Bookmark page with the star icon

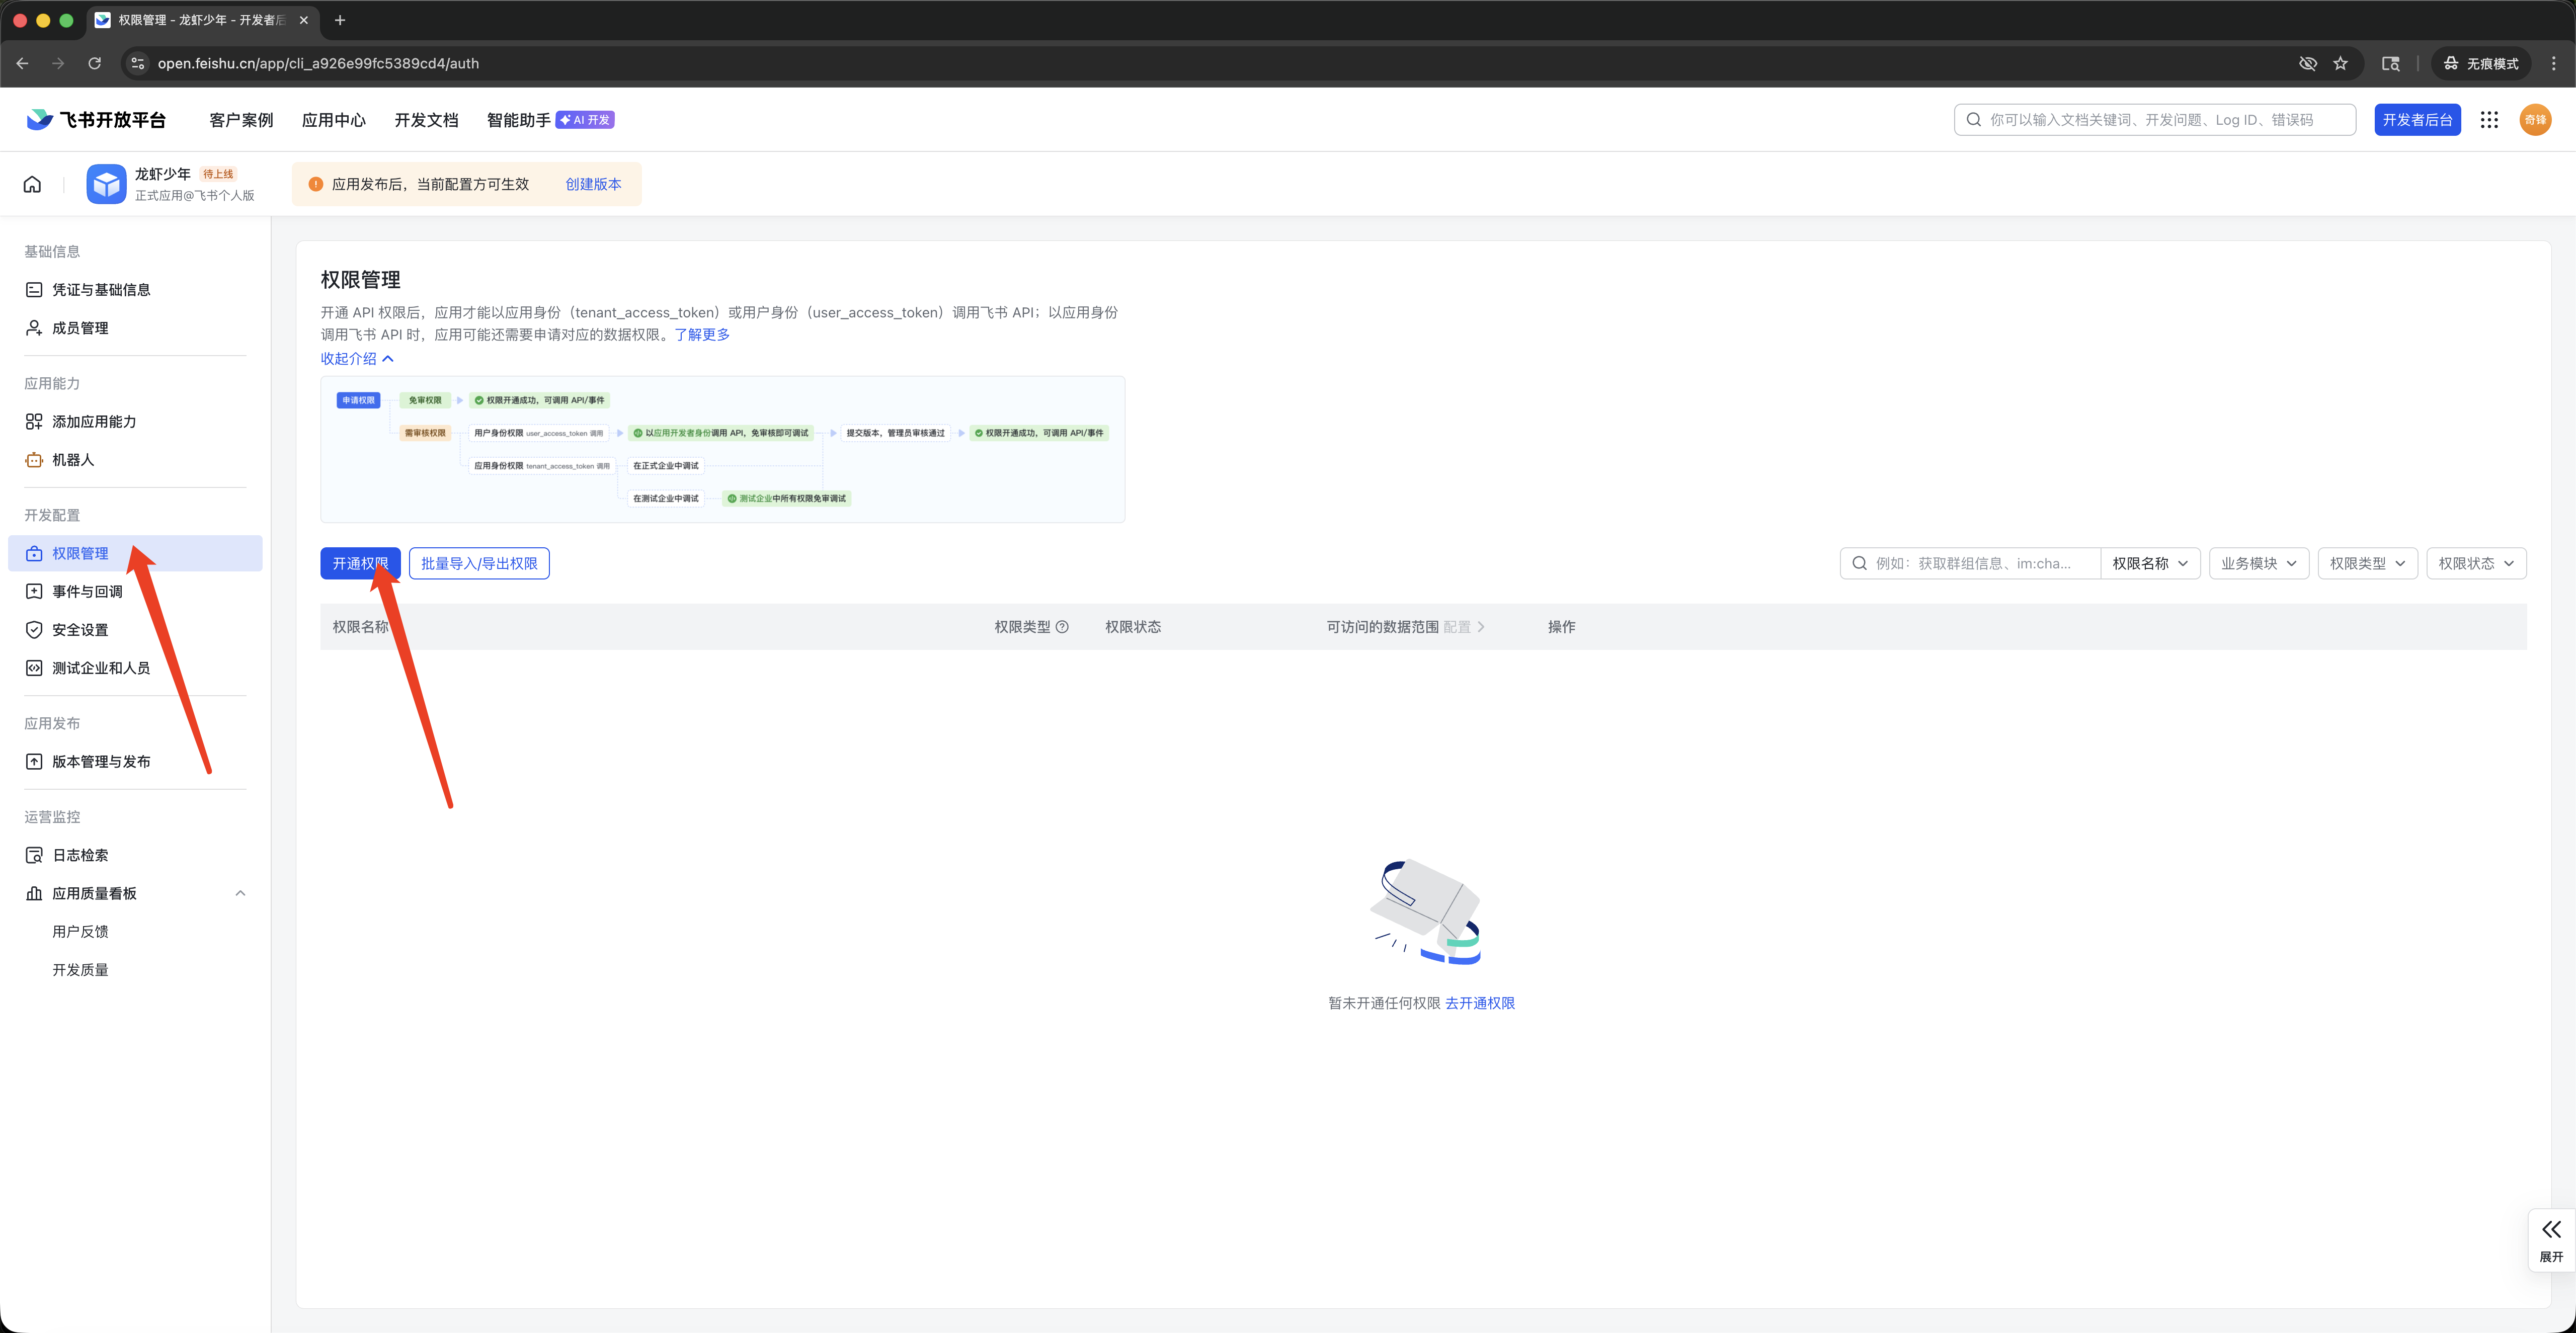[2340, 63]
